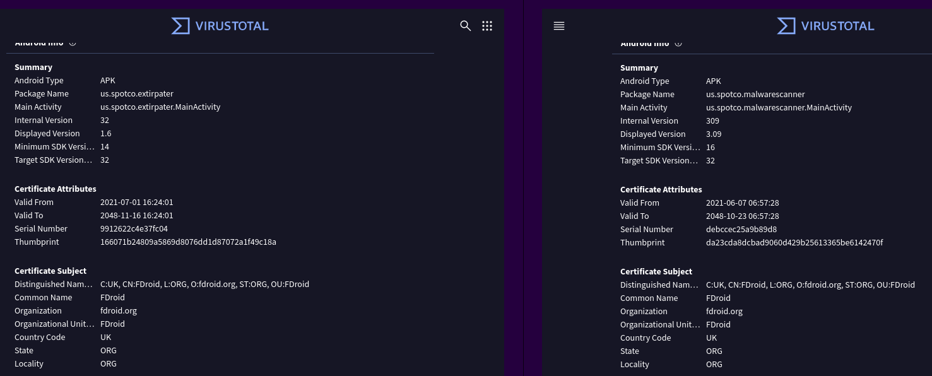
Task: Click Country Code value UK in right window
Action: pyautogui.click(x=712, y=338)
